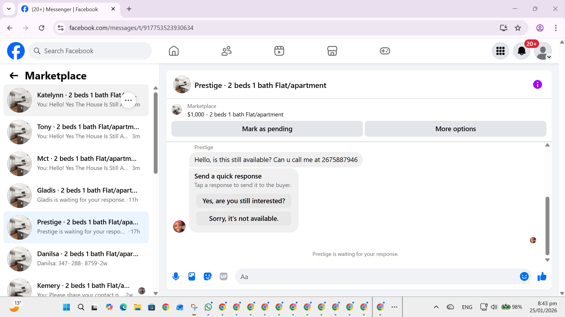Open the Chrome three-dot menu

pyautogui.click(x=556, y=28)
